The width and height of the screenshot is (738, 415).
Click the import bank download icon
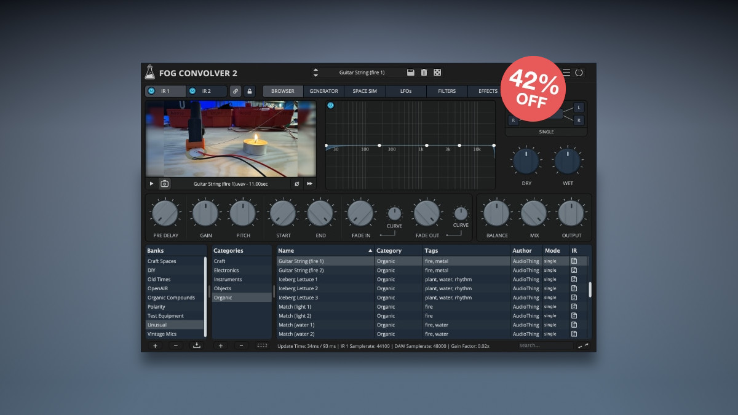(x=197, y=346)
